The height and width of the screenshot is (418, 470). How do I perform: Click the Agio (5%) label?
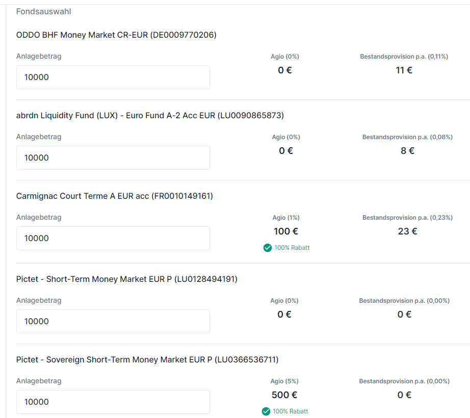click(284, 381)
